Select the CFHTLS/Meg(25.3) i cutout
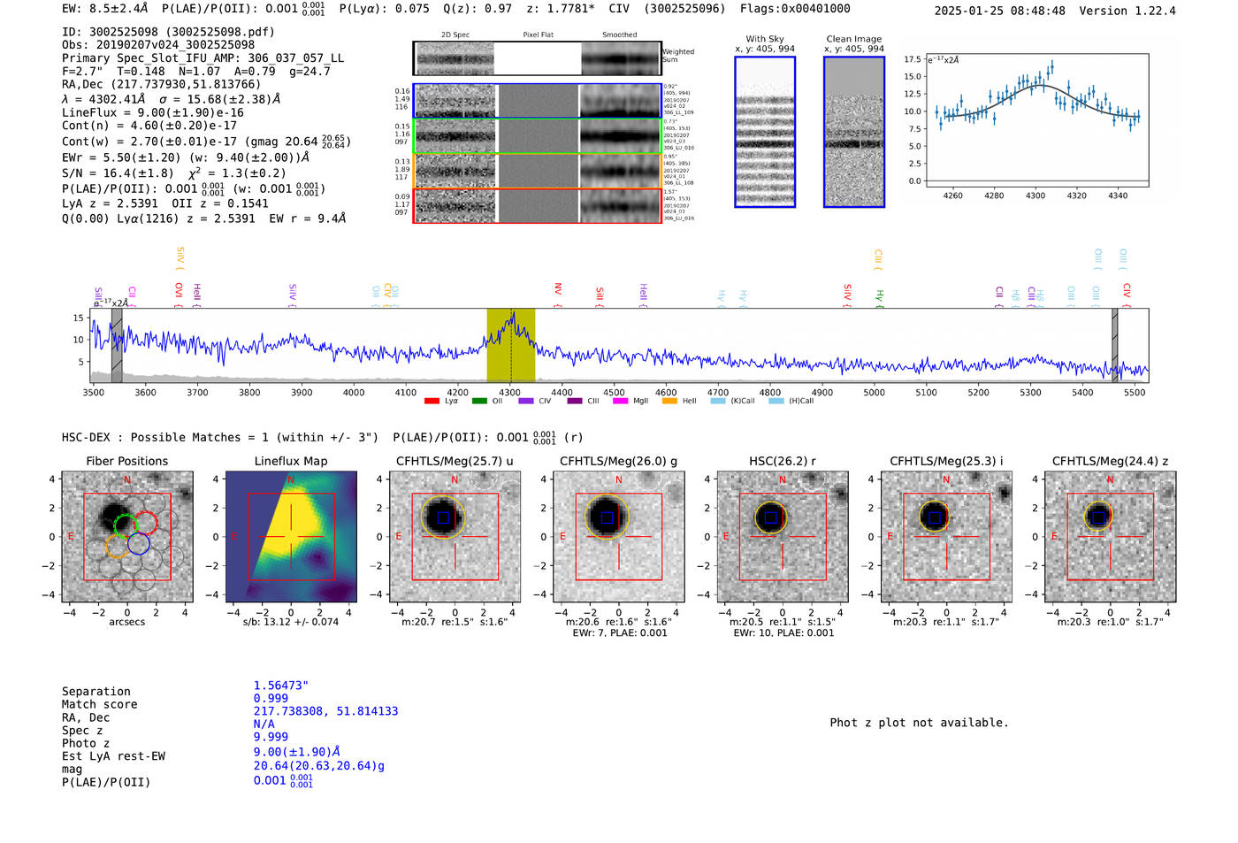Screen dimensions: 1238x843 coord(946,536)
